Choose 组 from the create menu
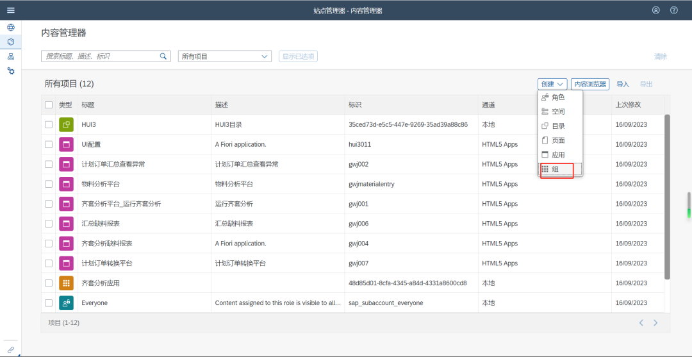The image size is (692, 357). click(561, 169)
